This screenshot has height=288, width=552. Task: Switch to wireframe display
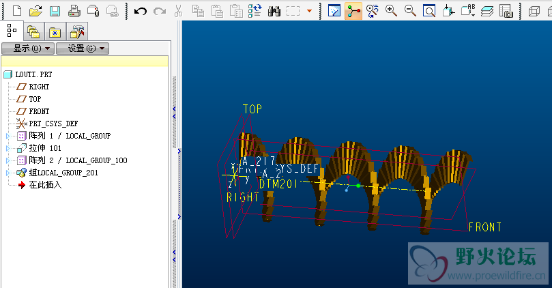[x=534, y=12]
